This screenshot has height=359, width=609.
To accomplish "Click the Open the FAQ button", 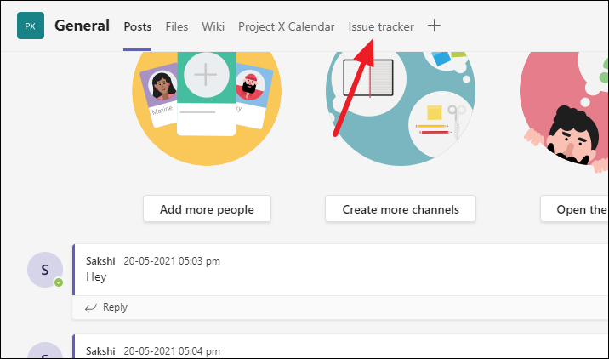I will (574, 209).
